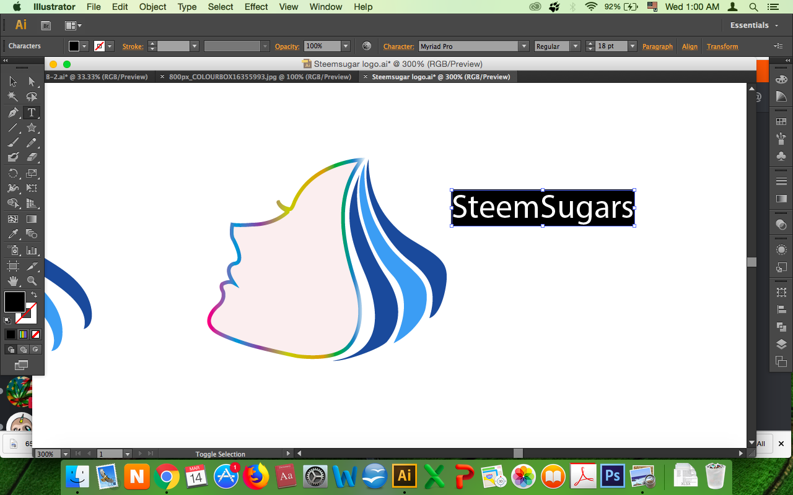Open the Myriad Pro font family dropdown
The height and width of the screenshot is (495, 793).
pos(524,46)
